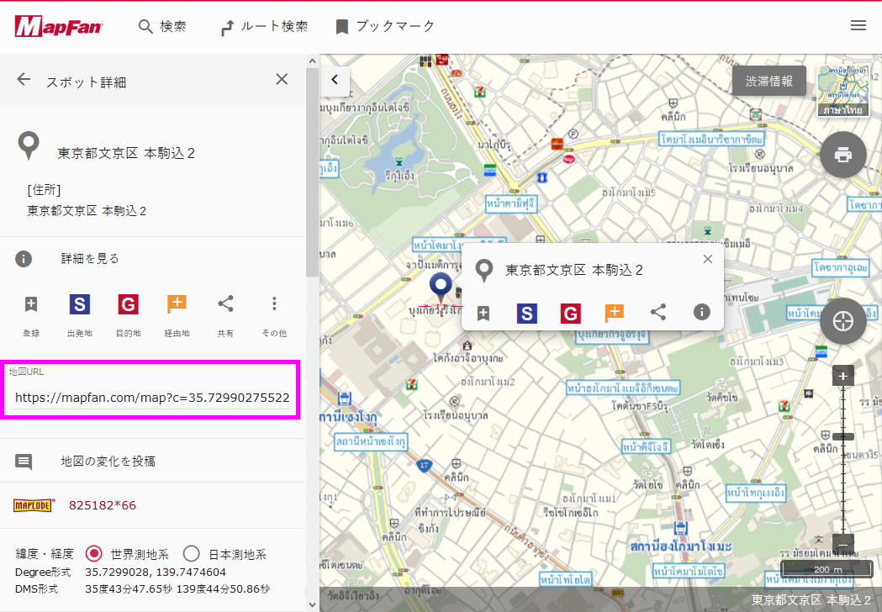882x612 pixels.
Task: Click the zoom slider handle
Action: (842, 436)
